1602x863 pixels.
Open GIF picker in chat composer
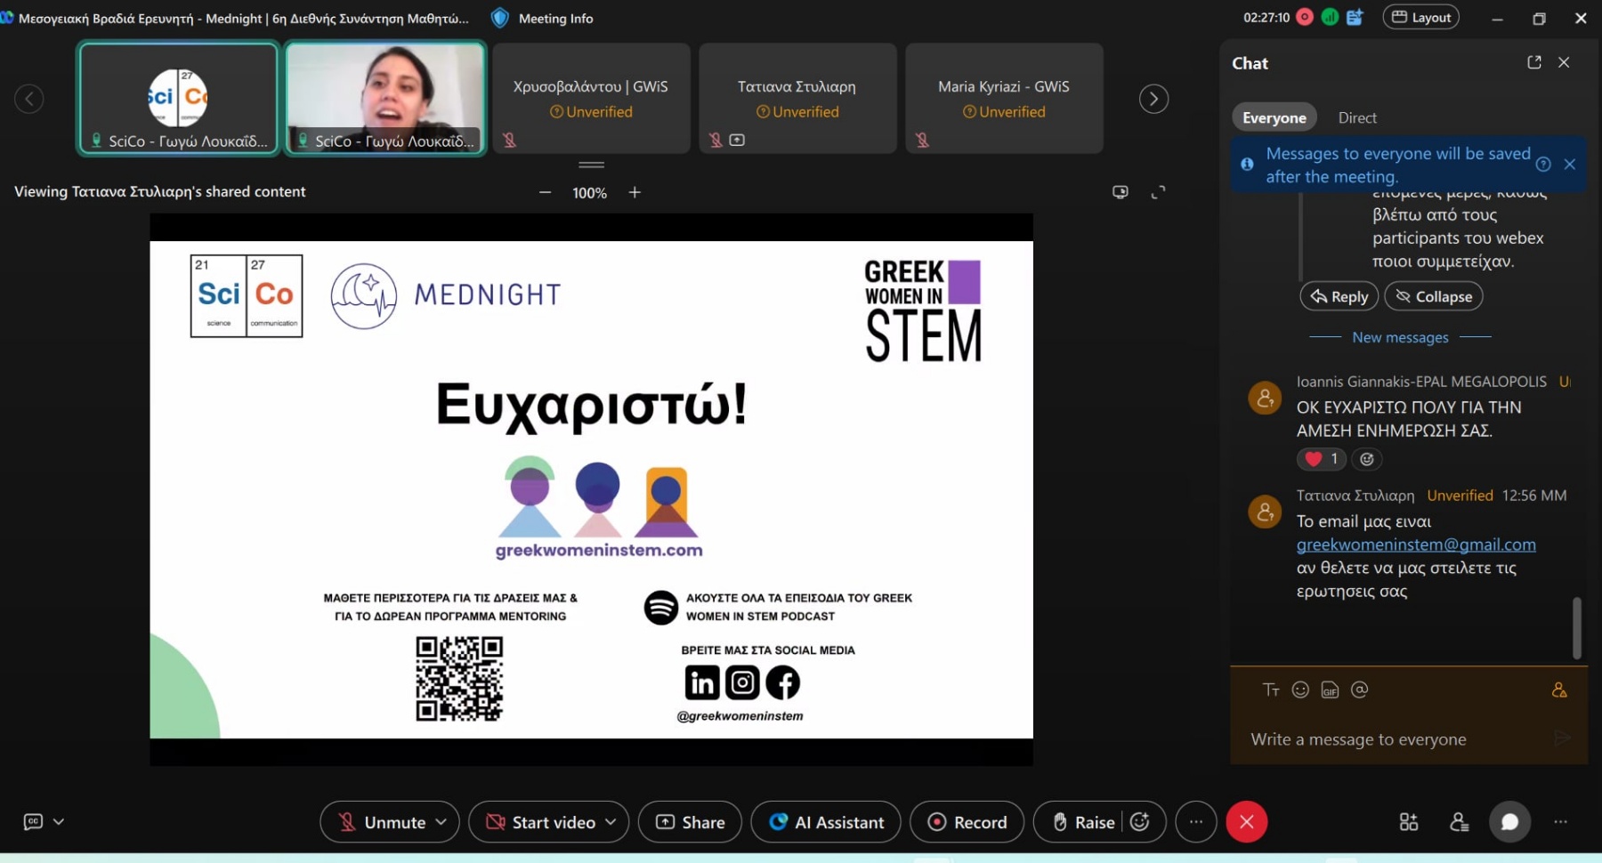coord(1330,690)
